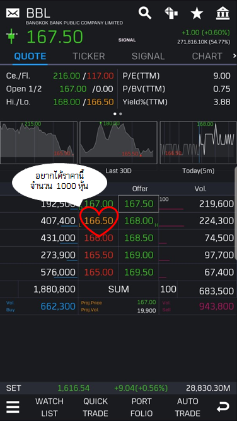Open AUTO TRADE from bottom bar

tap(187, 407)
